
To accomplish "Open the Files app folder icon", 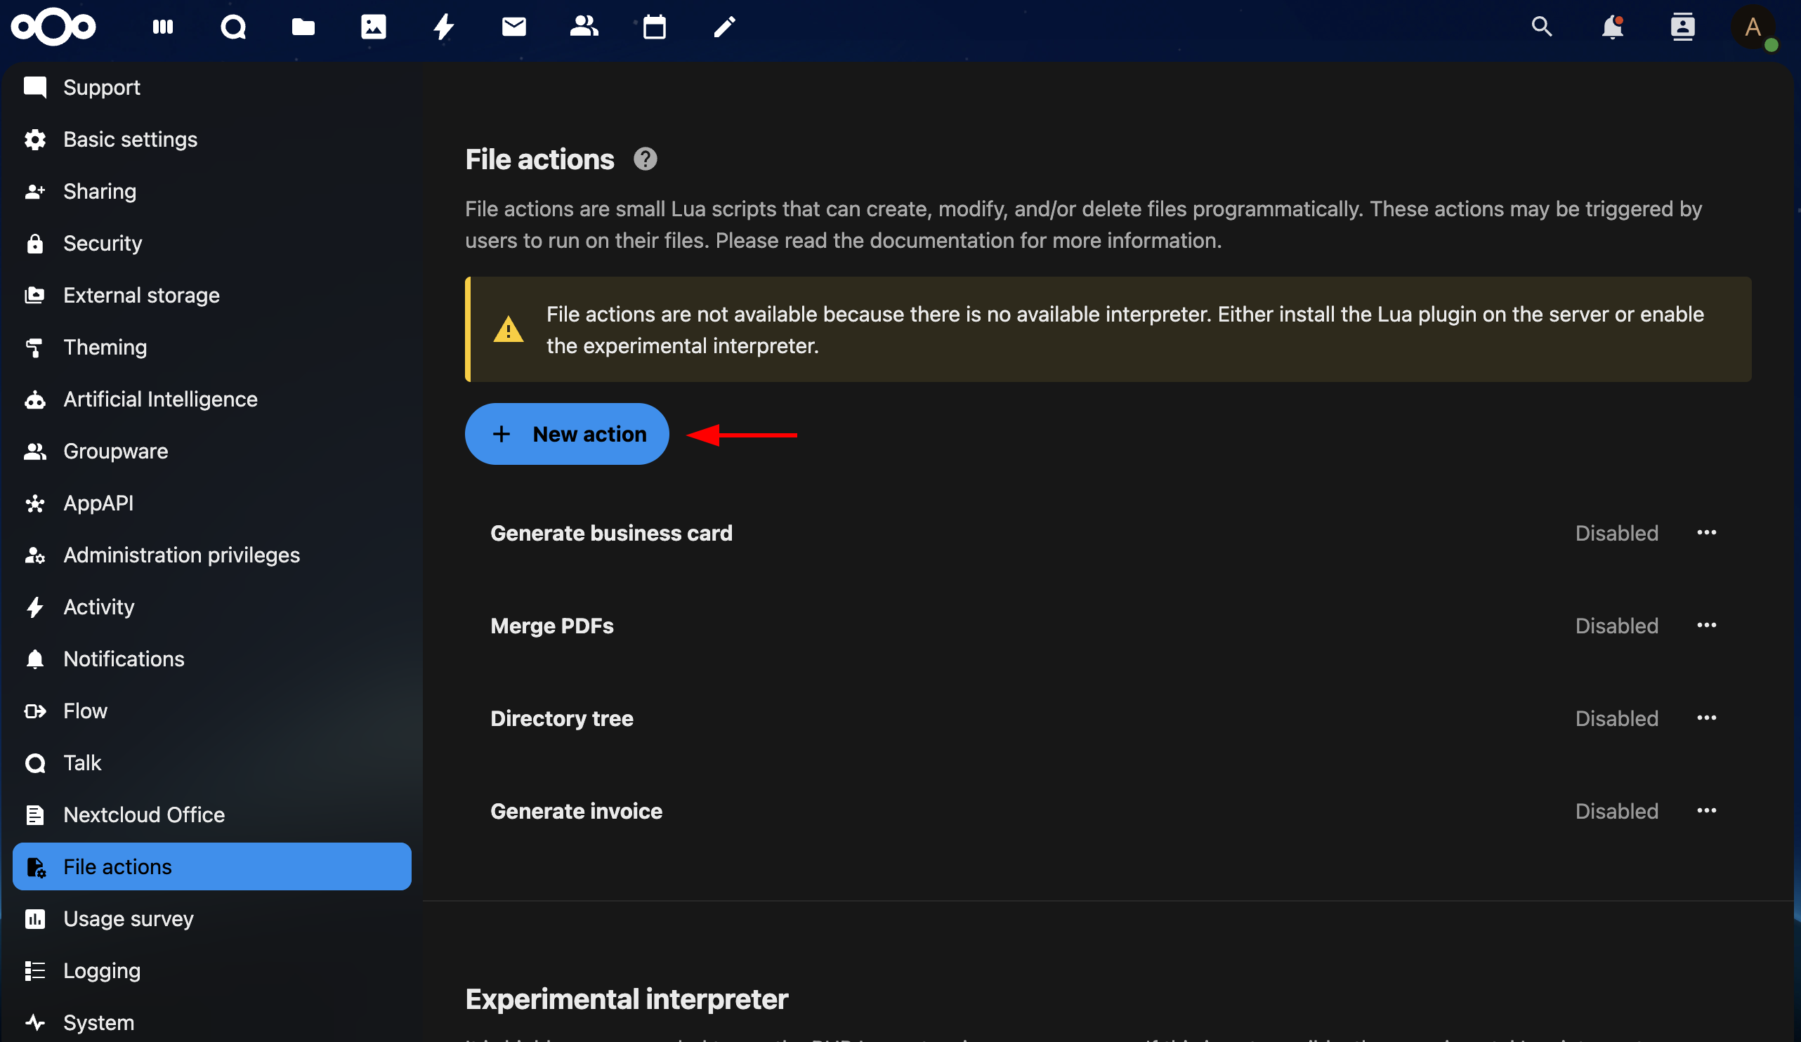I will [303, 27].
